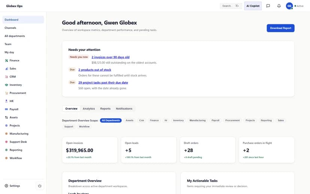Image resolution: width=310 pixels, height=194 pixels.
Task: Switch to the Analytics tab
Action: [x=89, y=109]
